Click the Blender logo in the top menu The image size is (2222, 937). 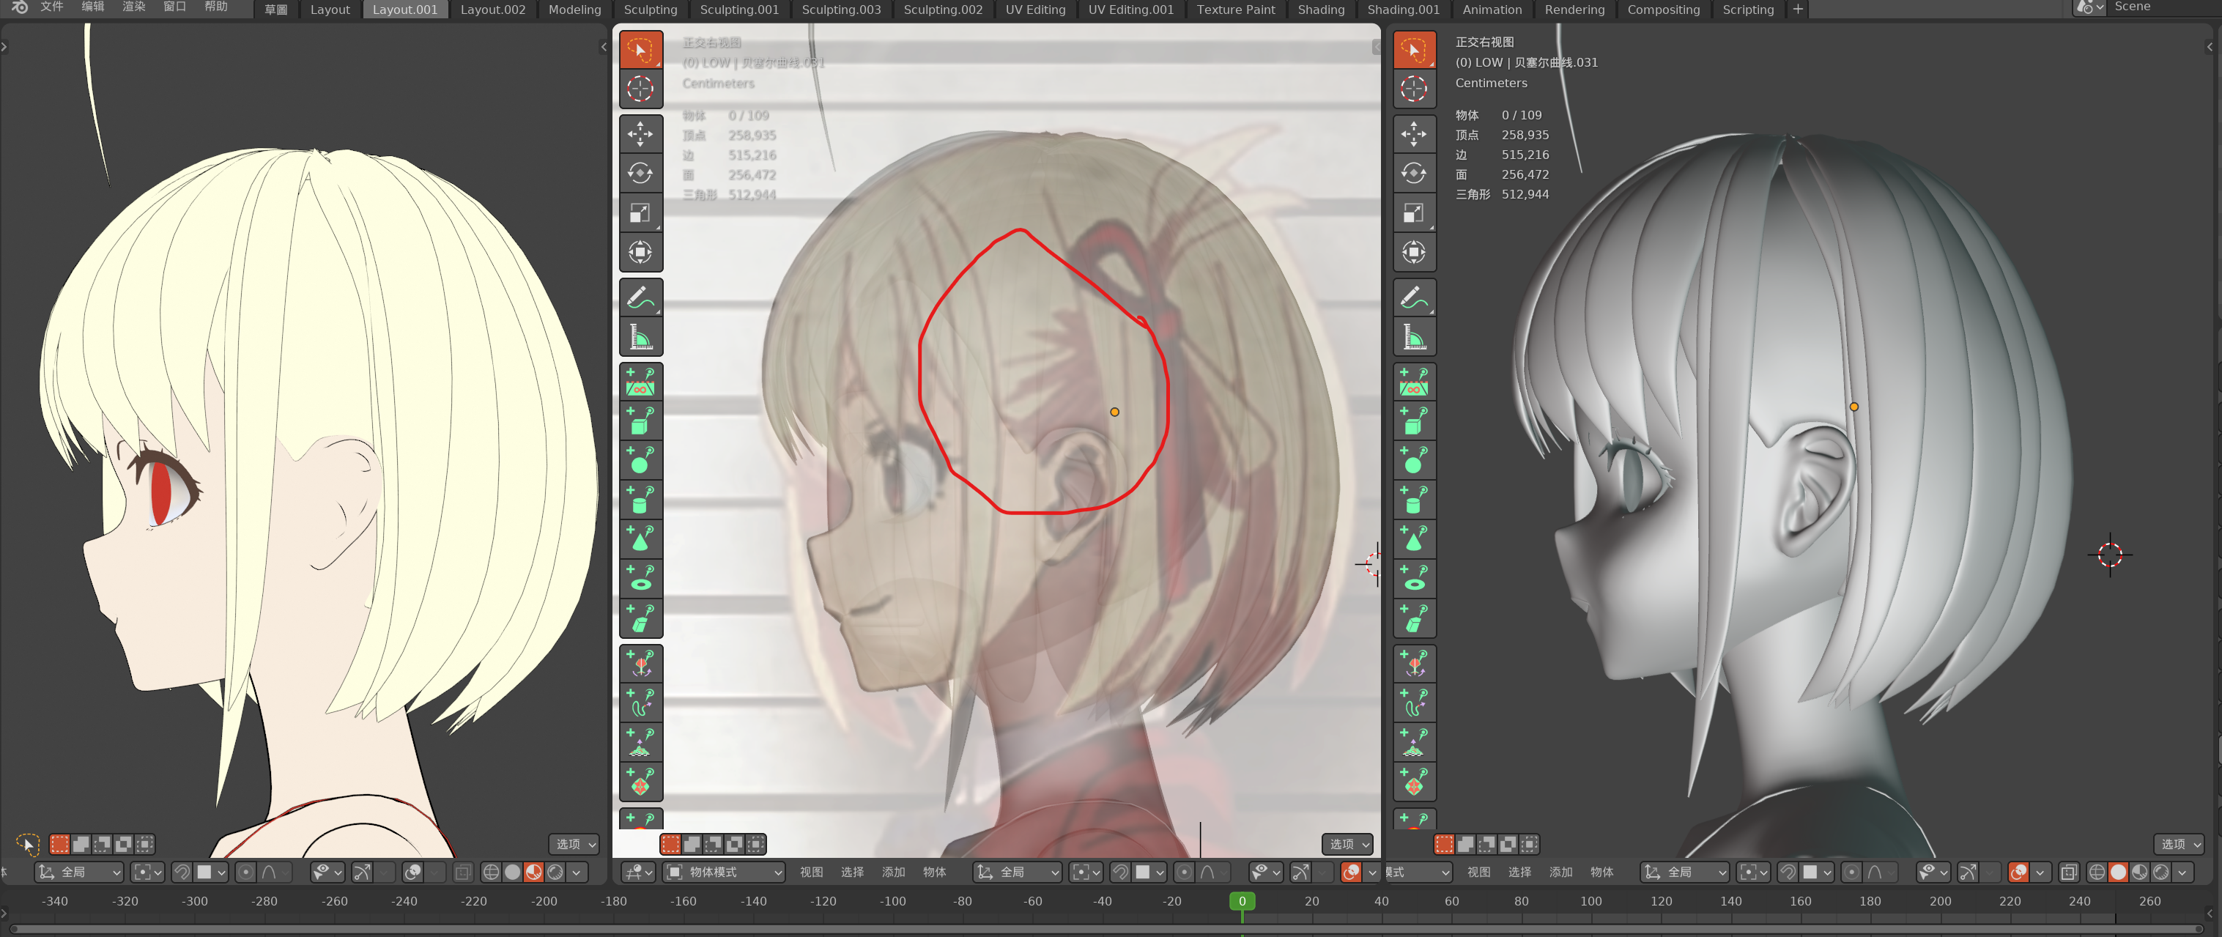tap(19, 8)
